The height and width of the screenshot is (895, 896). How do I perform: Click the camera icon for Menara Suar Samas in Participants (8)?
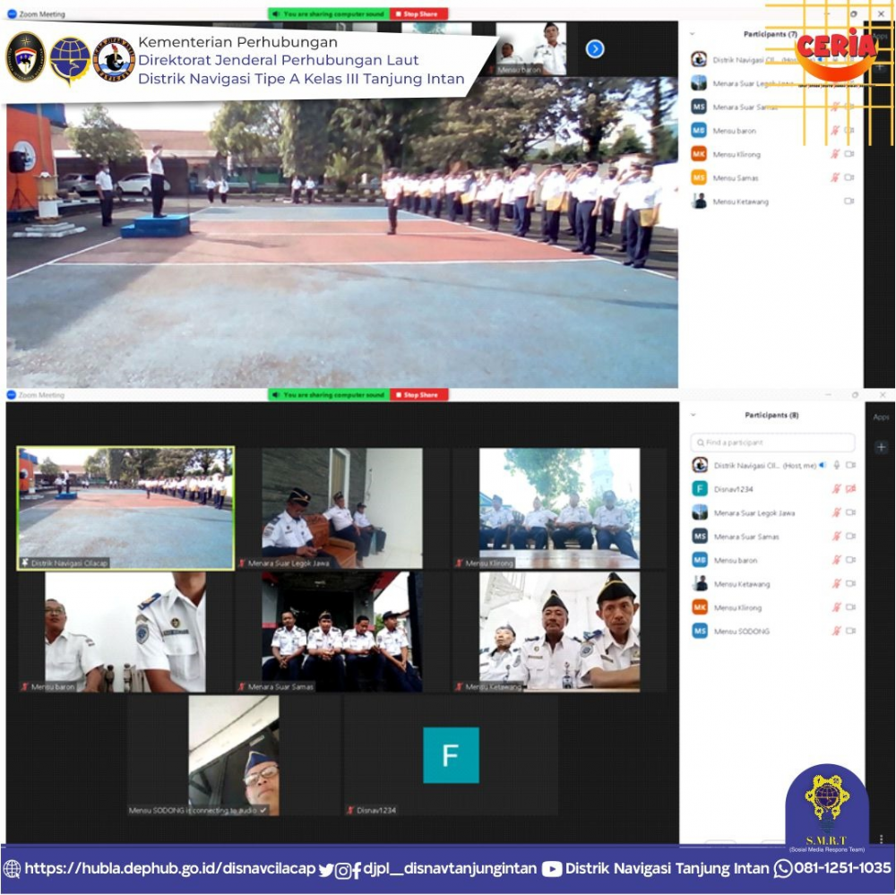click(850, 536)
